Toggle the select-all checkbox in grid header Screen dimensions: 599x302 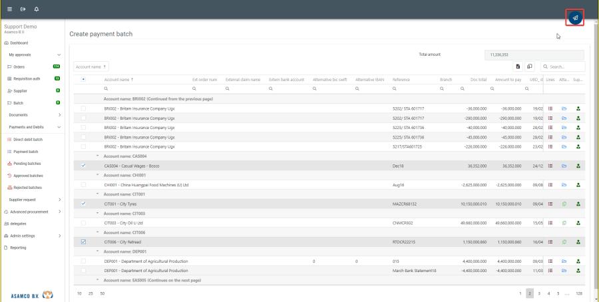point(83,79)
